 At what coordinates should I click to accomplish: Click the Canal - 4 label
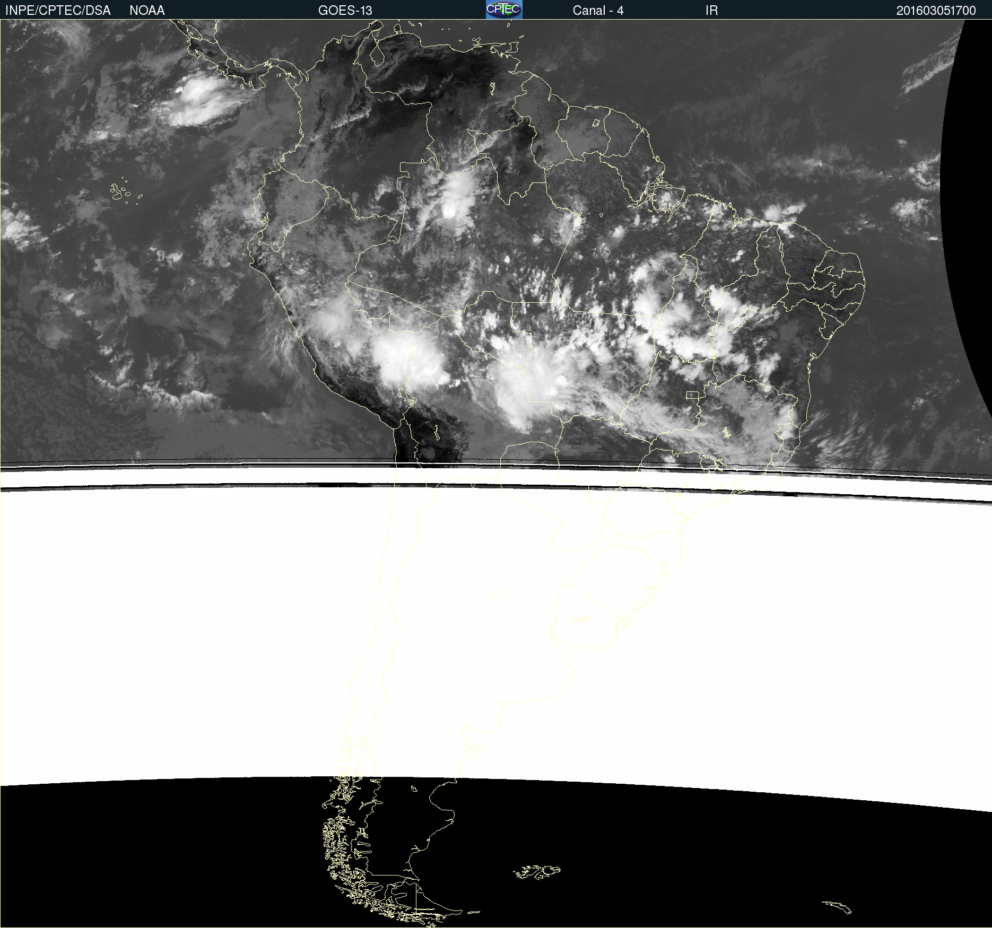(598, 11)
